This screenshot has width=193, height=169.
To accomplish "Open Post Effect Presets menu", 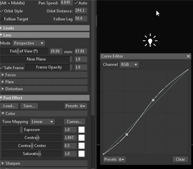I will pyautogui.click(x=76, y=106).
